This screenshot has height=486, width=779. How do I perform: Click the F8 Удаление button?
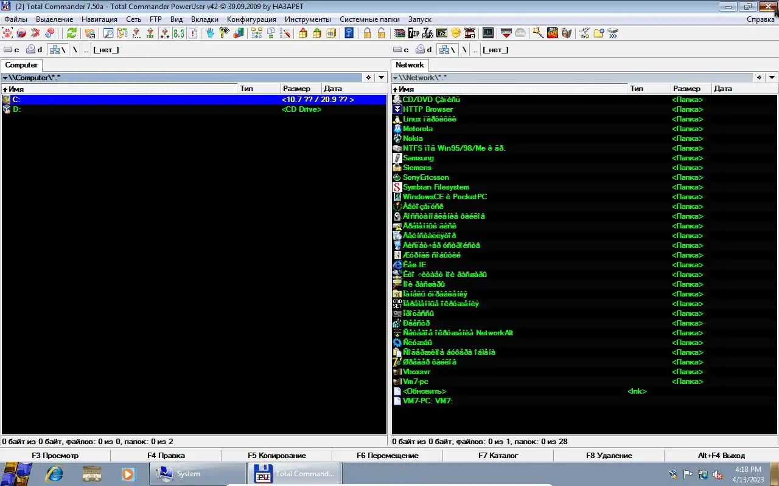pyautogui.click(x=609, y=455)
